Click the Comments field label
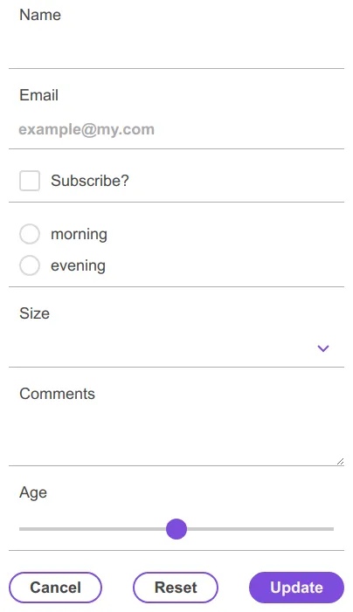The width and height of the screenshot is (353, 612). click(x=57, y=394)
